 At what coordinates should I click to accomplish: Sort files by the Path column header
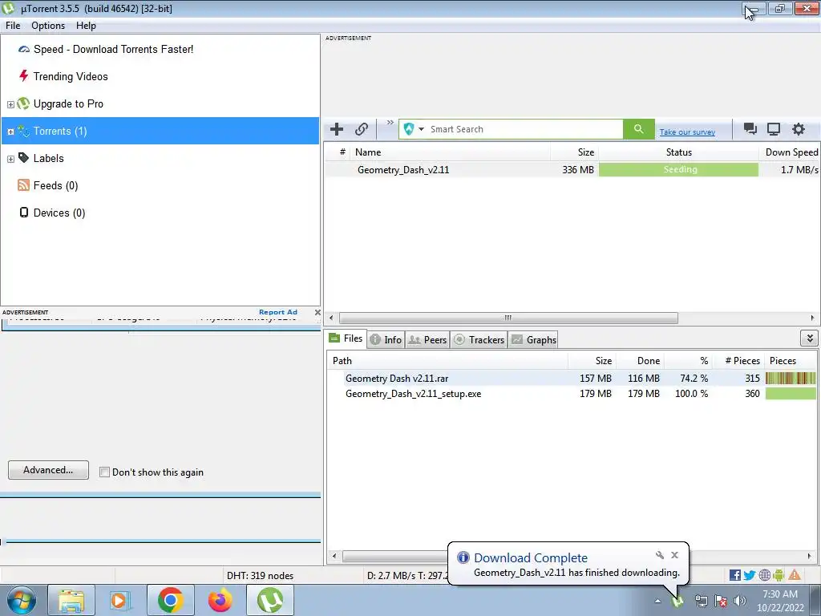click(x=447, y=361)
